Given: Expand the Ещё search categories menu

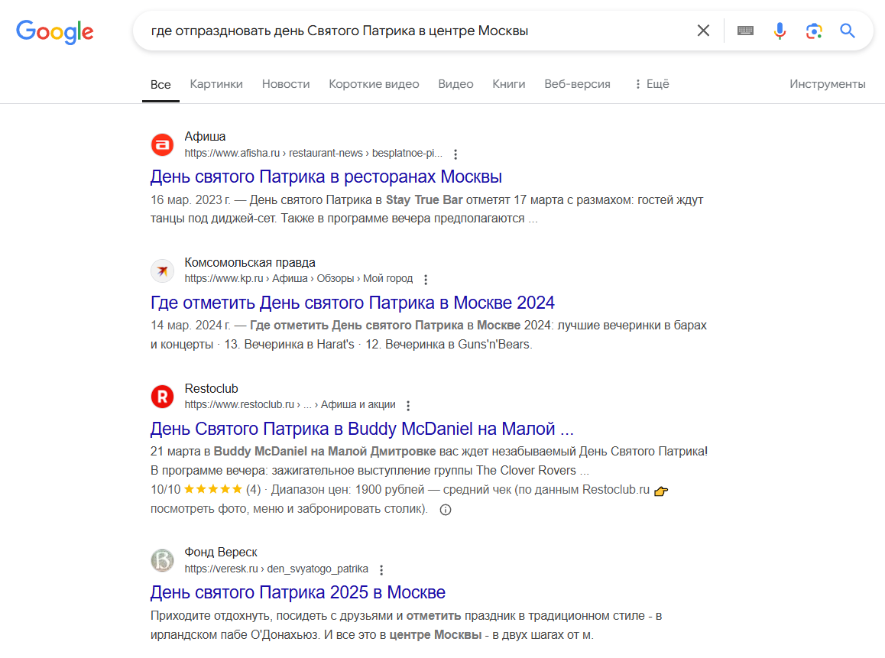Looking at the screenshot, I should (651, 84).
